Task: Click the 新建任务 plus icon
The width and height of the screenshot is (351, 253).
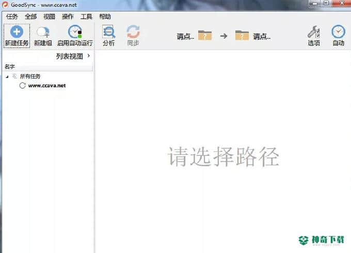Action: (17, 32)
